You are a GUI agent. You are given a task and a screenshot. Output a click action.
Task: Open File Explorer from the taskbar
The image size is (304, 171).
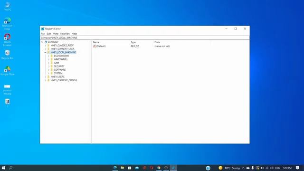[x=123, y=168]
